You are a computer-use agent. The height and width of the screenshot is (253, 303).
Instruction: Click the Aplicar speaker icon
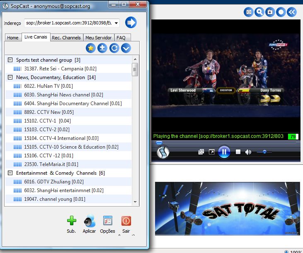point(90,221)
